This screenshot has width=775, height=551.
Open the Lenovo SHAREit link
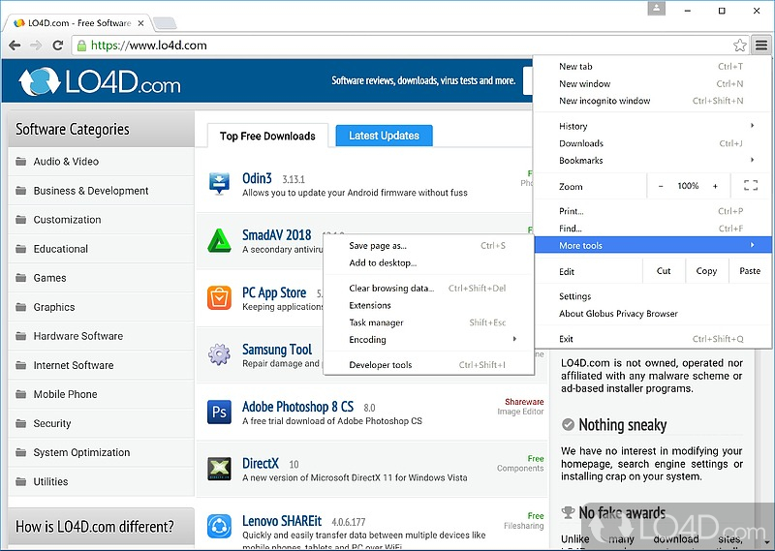pos(282,521)
